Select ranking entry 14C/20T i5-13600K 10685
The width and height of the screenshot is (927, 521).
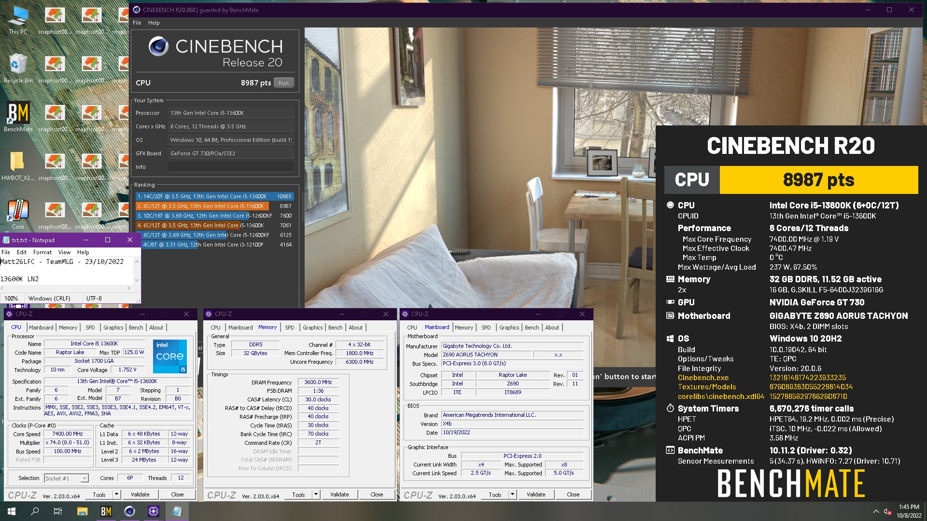(214, 196)
